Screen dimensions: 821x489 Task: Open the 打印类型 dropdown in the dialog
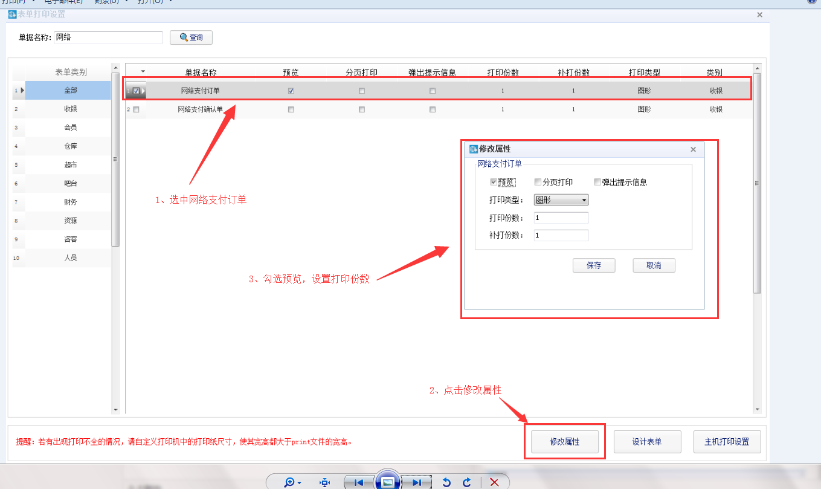pyautogui.click(x=561, y=200)
